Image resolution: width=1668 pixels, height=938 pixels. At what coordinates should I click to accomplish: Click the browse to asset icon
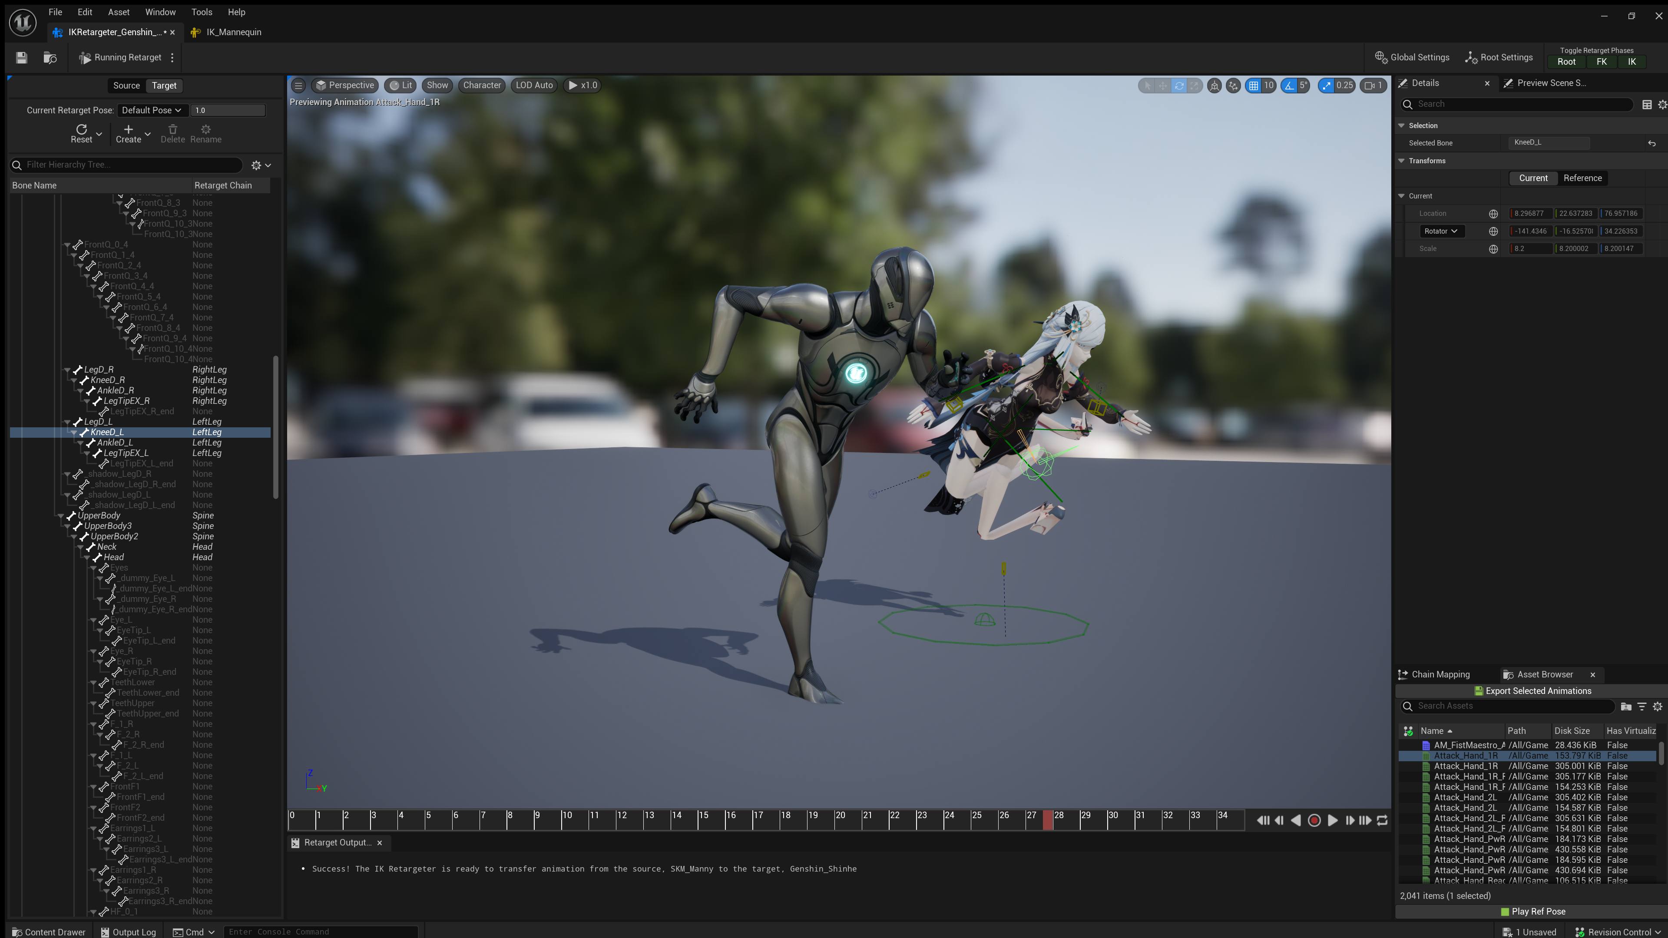click(x=50, y=58)
